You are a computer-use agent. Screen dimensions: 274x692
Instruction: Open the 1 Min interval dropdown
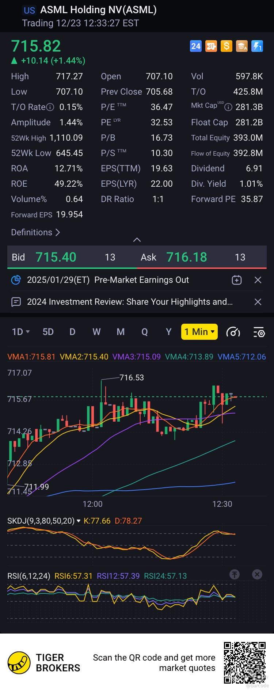point(199,332)
